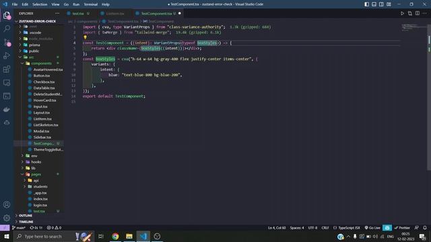Open File Explorer from the taskbar

129,236
